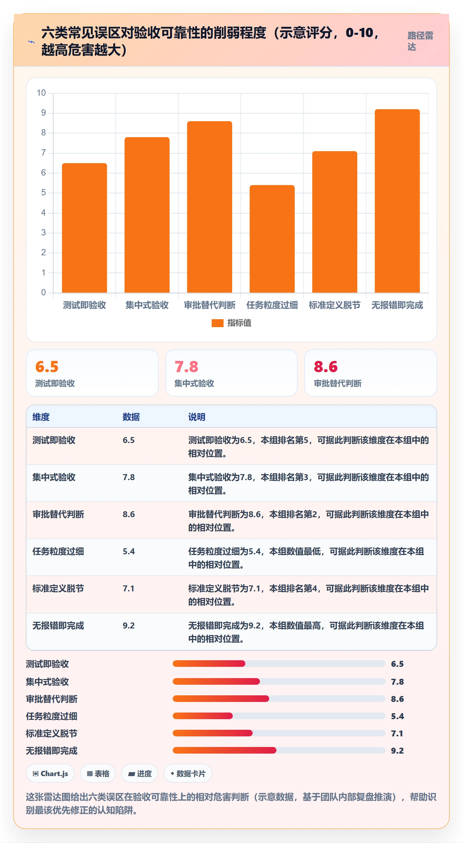
Task: Click the 9.2 value beside progress bar
Action: click(397, 751)
